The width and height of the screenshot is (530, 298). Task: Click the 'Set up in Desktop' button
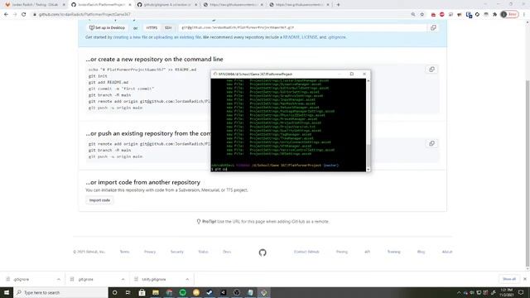click(107, 27)
